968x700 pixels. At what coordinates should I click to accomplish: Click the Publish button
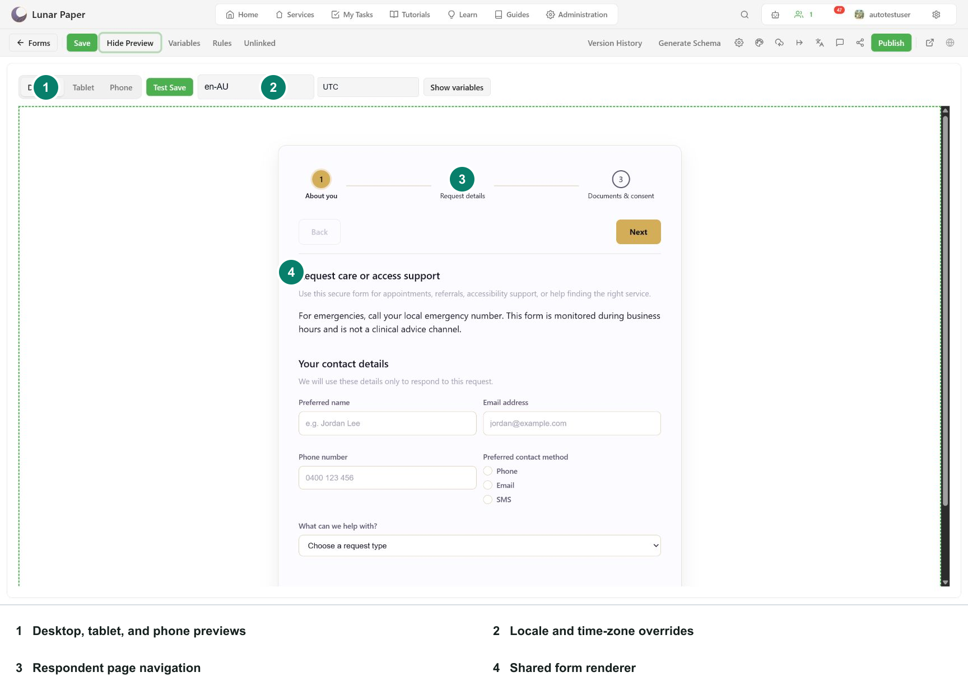[x=891, y=43]
